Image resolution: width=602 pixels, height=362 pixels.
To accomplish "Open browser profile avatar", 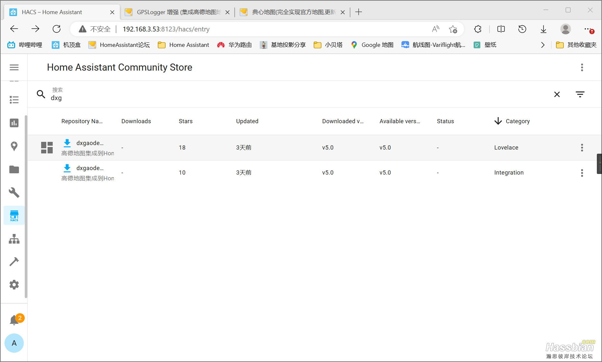I will coord(566,29).
